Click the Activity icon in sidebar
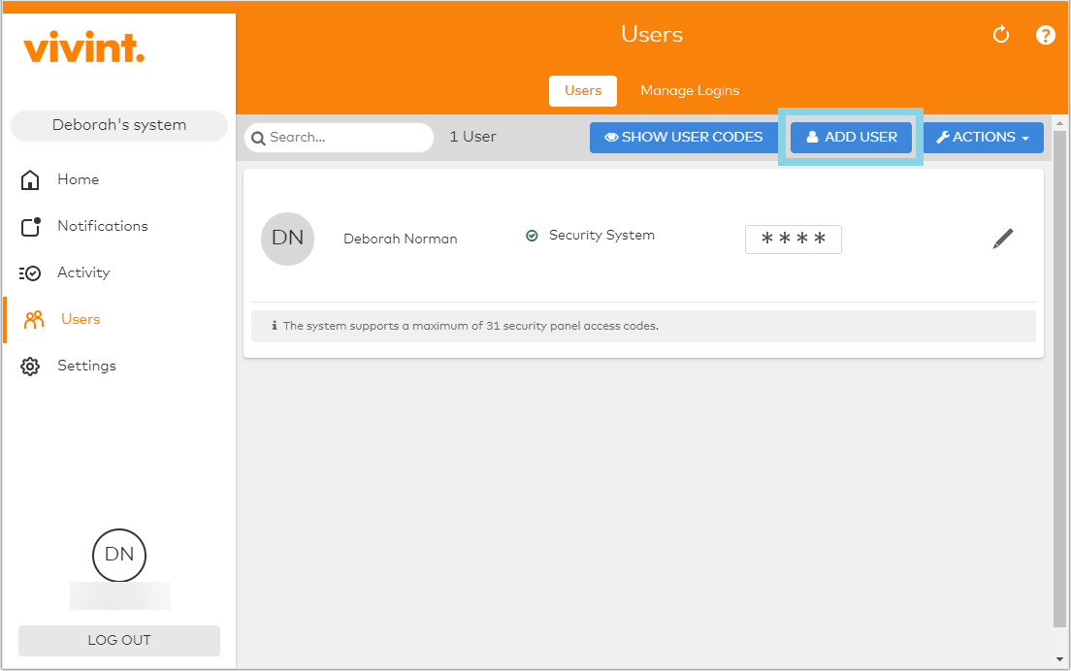The height and width of the screenshot is (671, 1071). [x=30, y=272]
